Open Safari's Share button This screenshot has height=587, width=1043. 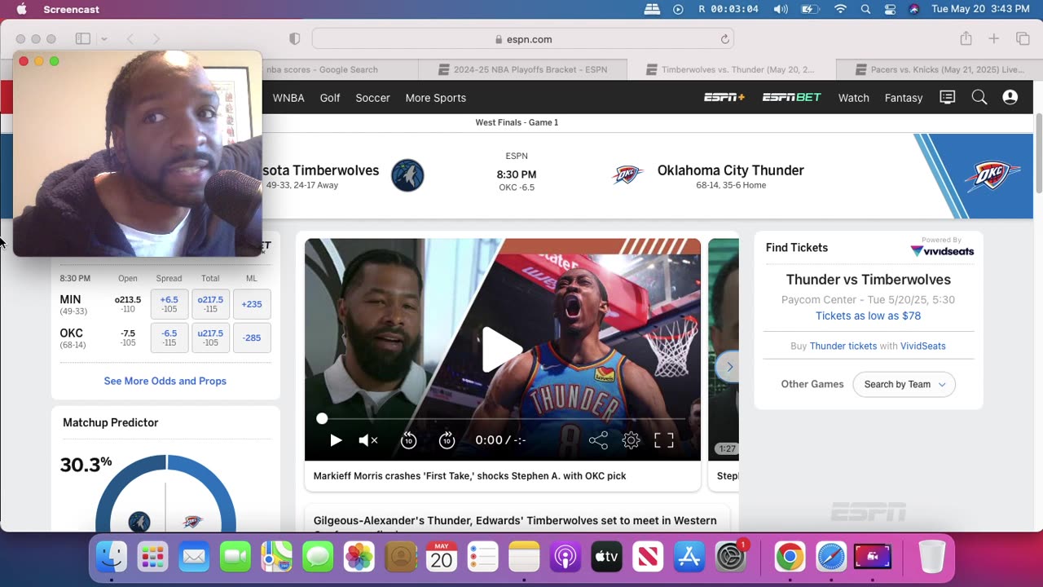966,38
